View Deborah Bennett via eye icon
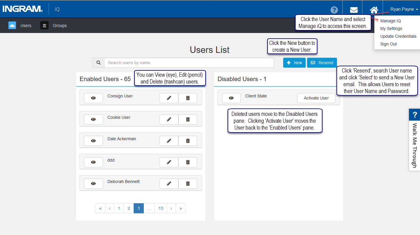420x235 pixels. tap(93, 184)
